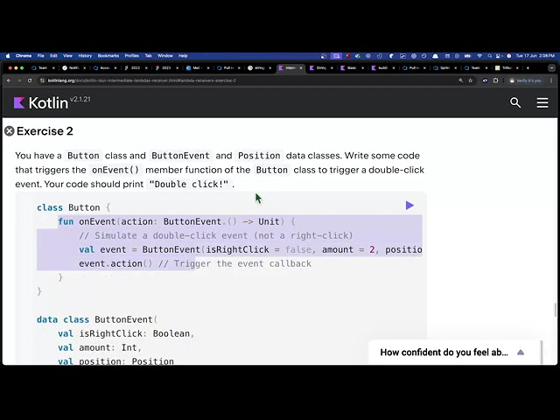Run the code with the purple play icon
This screenshot has width=560, height=420.
pyautogui.click(x=409, y=206)
